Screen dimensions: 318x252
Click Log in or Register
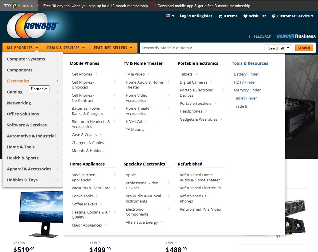point(196,16)
